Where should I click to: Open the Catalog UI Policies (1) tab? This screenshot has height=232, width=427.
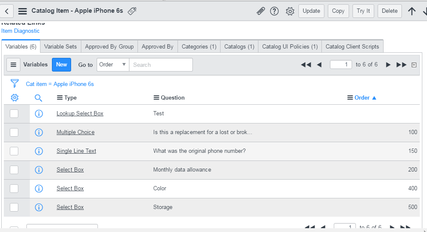pyautogui.click(x=290, y=46)
